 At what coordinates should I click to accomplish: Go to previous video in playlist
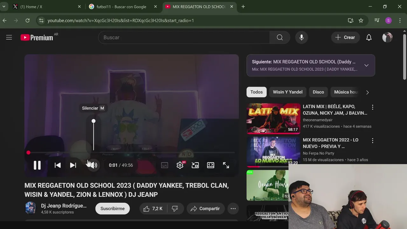pos(58,165)
